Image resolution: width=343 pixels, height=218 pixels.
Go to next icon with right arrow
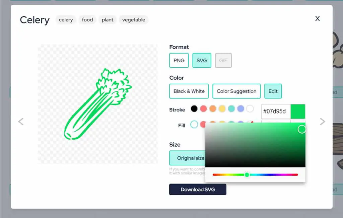(x=322, y=122)
